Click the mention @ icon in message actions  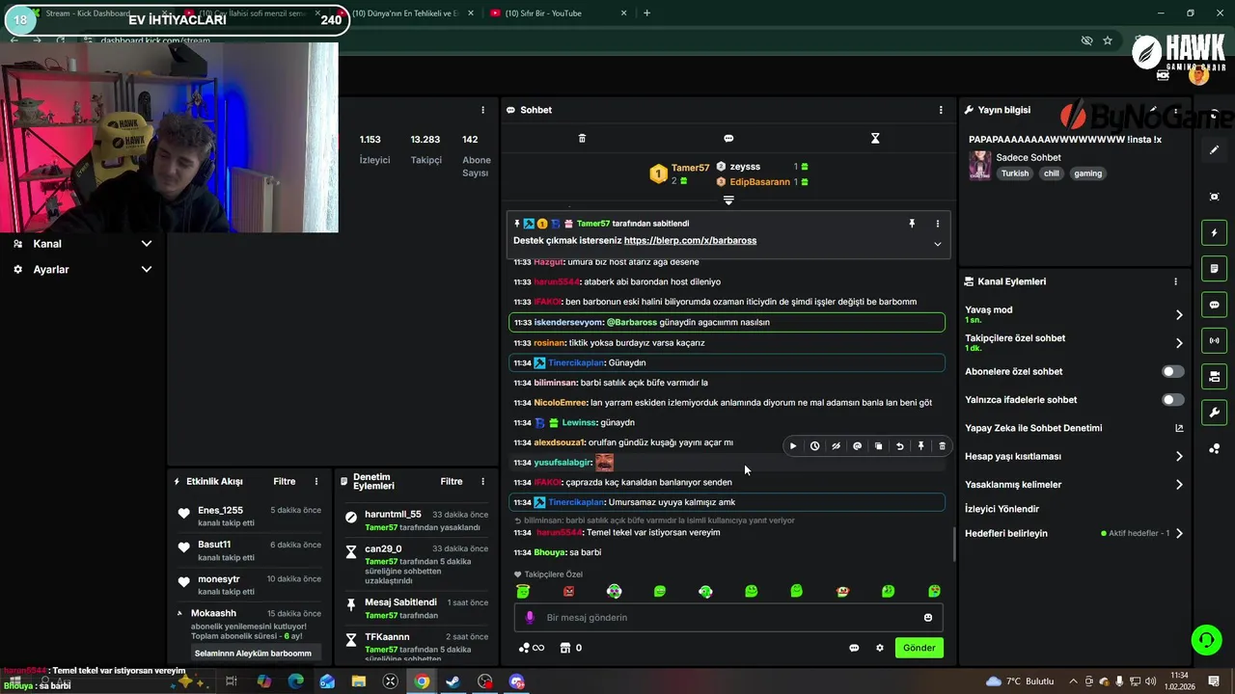(x=857, y=446)
